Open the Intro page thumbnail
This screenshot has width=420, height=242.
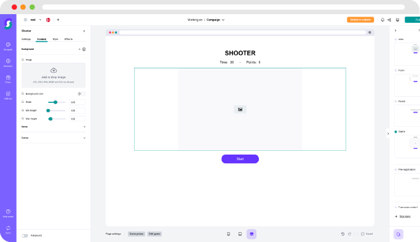407,54
